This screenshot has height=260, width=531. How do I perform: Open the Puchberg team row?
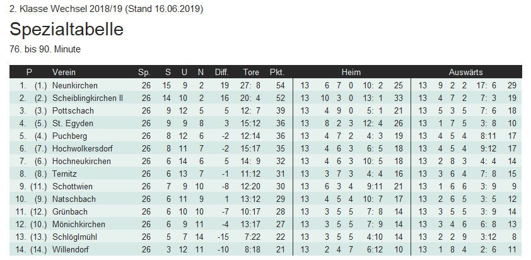(70, 136)
